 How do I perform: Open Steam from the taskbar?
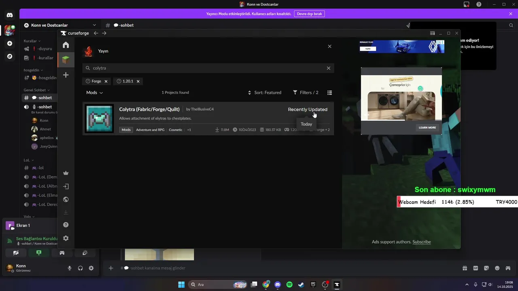pos(301,285)
